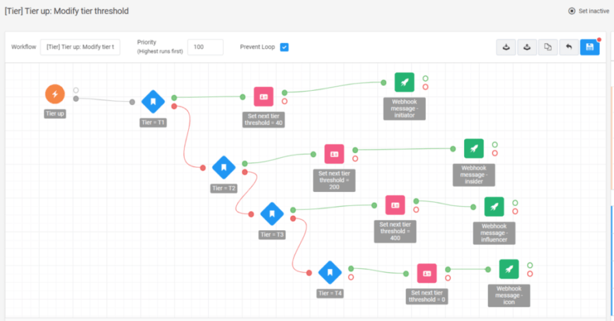
Task: Click the Workflow name input field
Action: coord(80,47)
